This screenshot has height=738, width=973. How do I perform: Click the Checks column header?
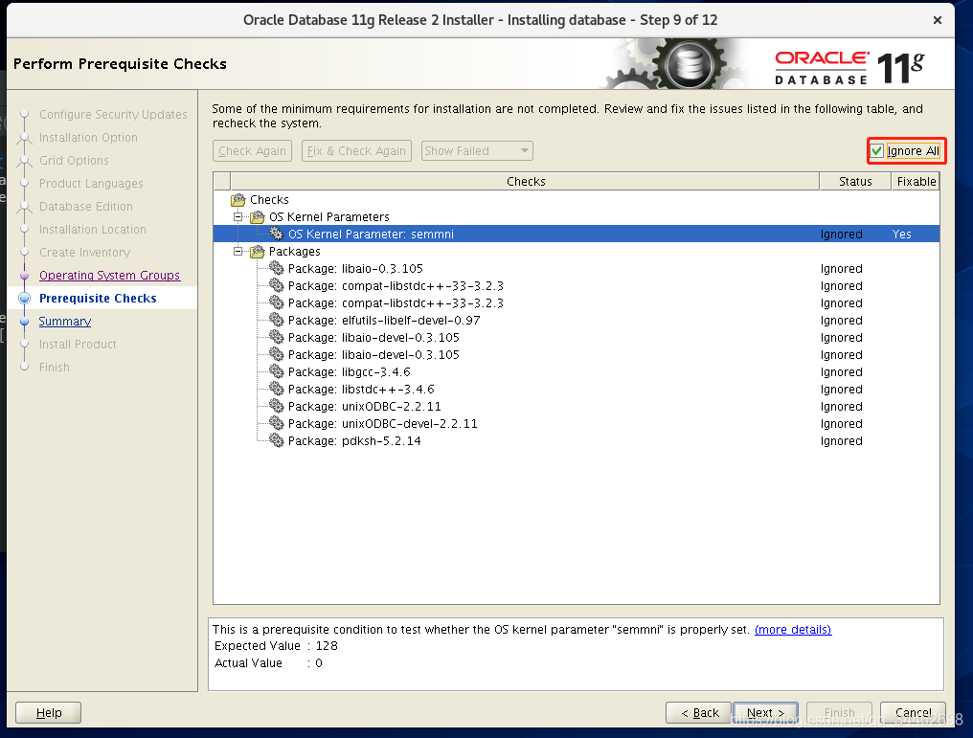click(525, 181)
